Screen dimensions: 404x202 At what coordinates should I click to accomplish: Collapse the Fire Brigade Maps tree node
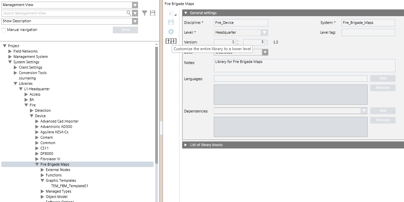click(x=37, y=164)
